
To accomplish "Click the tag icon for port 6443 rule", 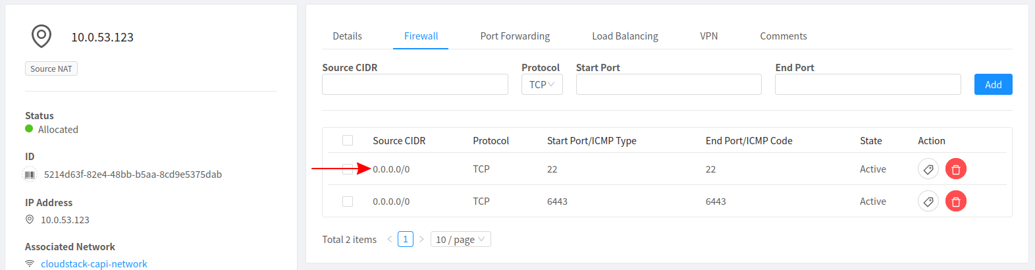I will pos(928,202).
